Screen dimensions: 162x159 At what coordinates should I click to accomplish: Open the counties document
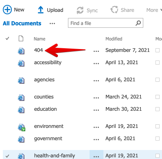click(44, 97)
